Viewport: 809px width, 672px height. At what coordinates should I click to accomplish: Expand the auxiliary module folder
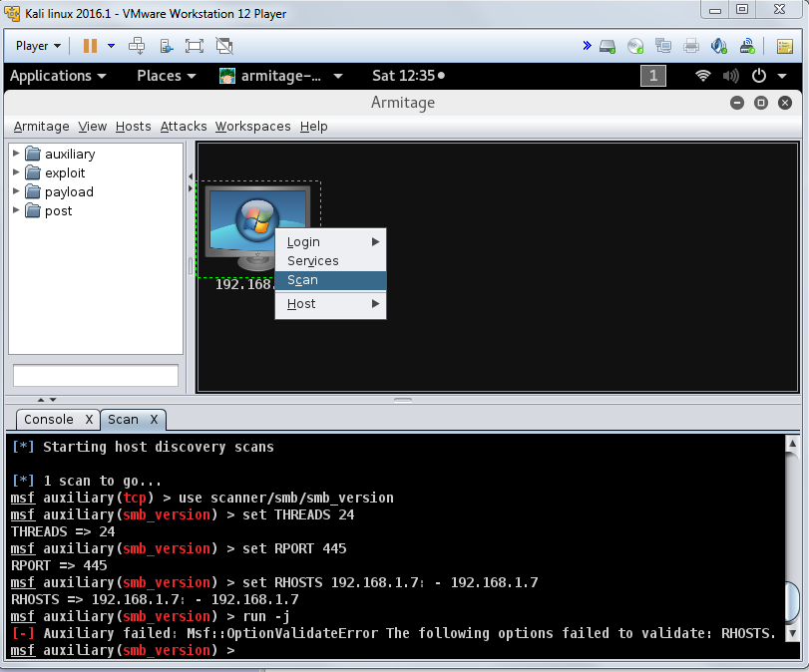point(17,154)
